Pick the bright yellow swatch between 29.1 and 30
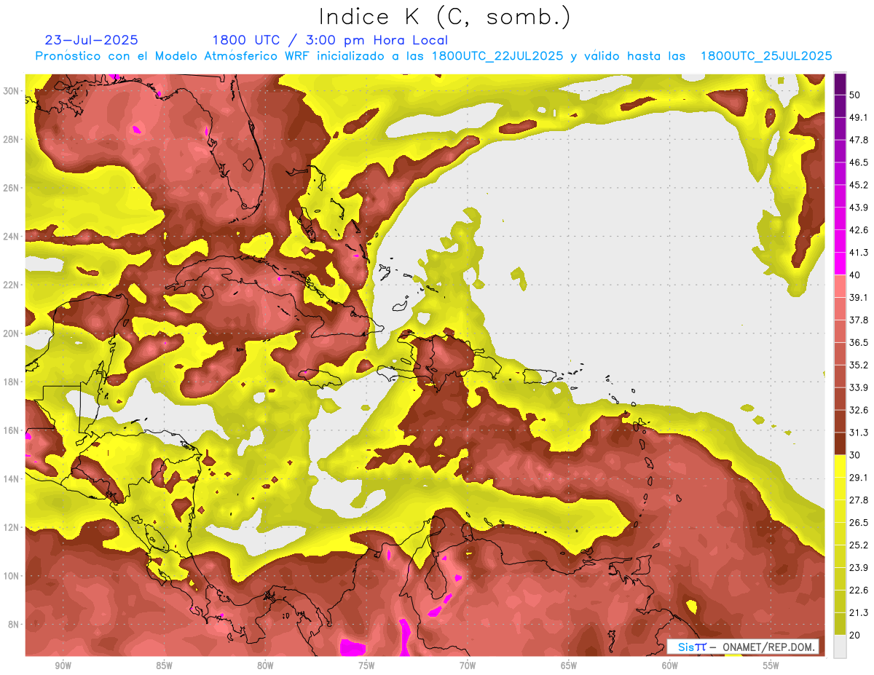This screenshot has width=874, height=675. click(x=840, y=467)
